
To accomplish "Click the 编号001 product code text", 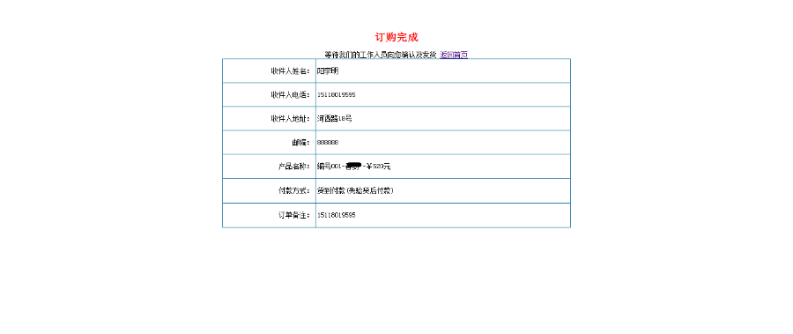I will click(x=330, y=167).
